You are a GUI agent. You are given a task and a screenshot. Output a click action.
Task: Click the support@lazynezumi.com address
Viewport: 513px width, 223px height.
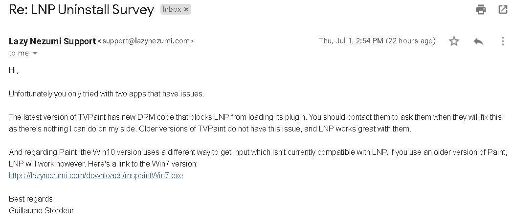(146, 41)
